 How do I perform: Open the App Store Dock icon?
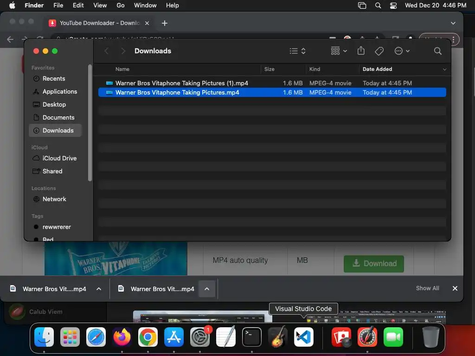pyautogui.click(x=174, y=337)
